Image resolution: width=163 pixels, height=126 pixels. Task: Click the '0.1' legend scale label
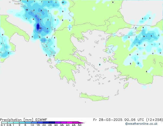click(3, 125)
